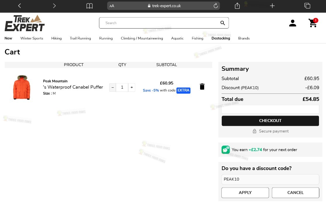Open the Aquatic category
The height and width of the screenshot is (203, 326).
(177, 38)
